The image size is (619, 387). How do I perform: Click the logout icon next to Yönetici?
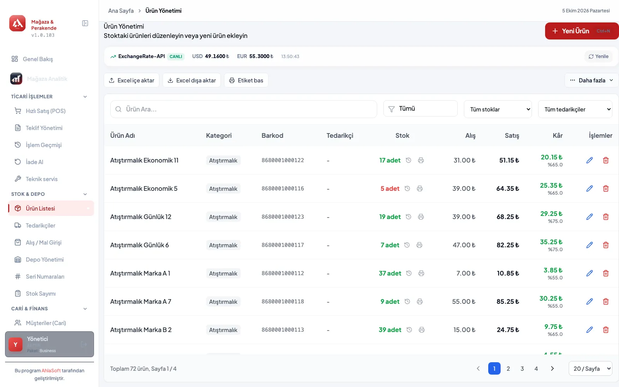[84, 344]
